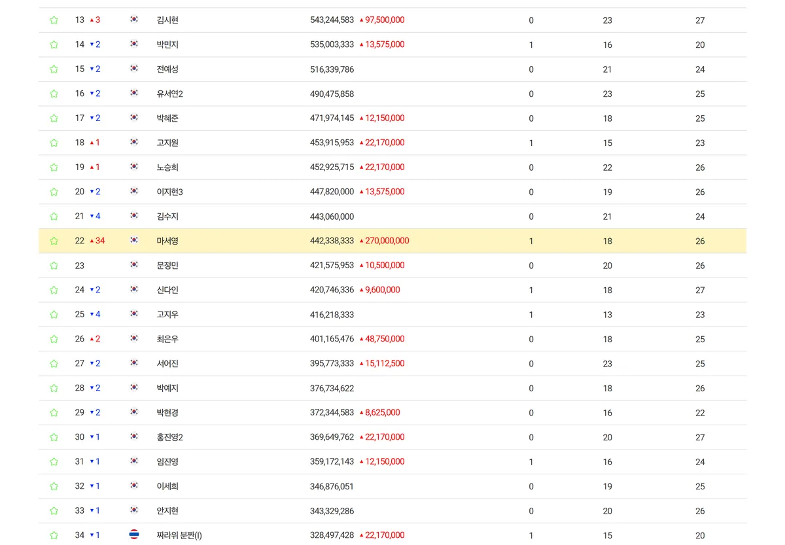The width and height of the screenshot is (785, 545).
Task: Click the Korean flag next to 고지원
Action: tap(134, 142)
